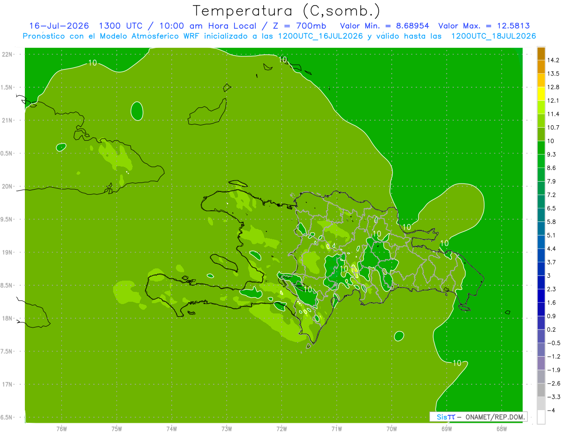This screenshot has width=563, height=435.
Task: Click the 9.3 color scale label
Action: [x=551, y=154]
